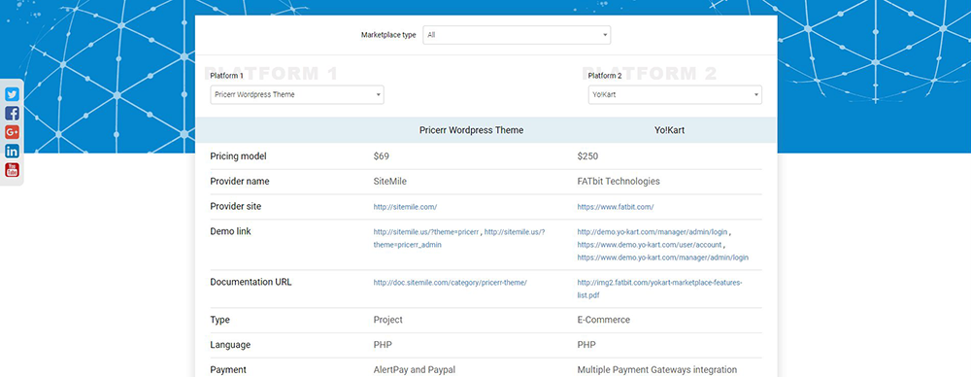The width and height of the screenshot is (971, 377).
Task: Click the Demo link row label
Action: click(x=230, y=231)
